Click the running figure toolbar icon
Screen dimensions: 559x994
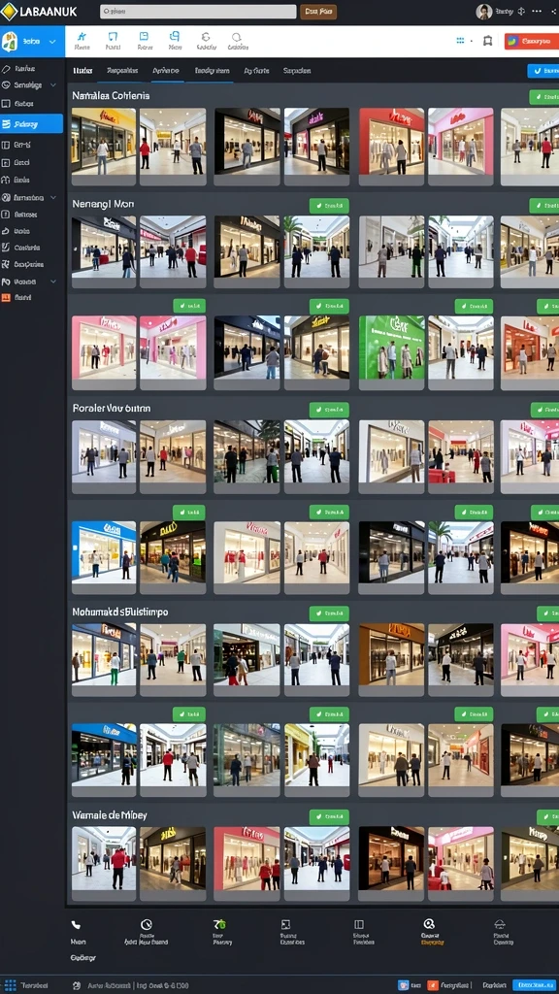(82, 37)
